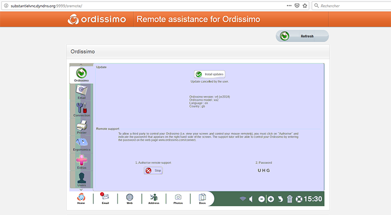
Task: Click the zoom in plus icon
Action: (271, 199)
